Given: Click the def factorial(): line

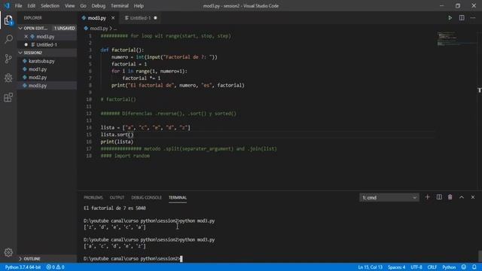Looking at the screenshot, I should (122, 50).
